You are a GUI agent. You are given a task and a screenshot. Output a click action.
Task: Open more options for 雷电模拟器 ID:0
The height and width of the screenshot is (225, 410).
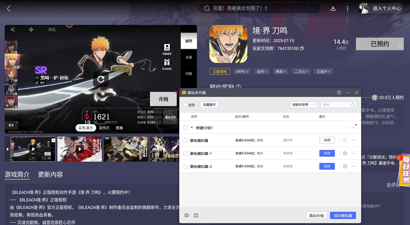tap(353, 140)
